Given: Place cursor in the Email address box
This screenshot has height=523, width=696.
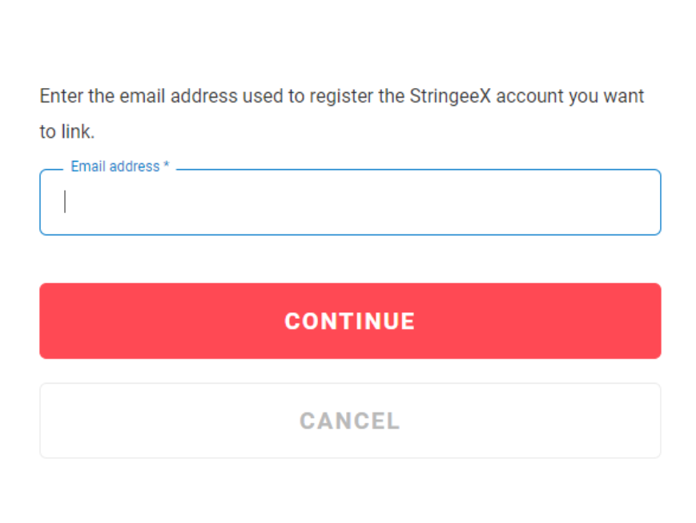Looking at the screenshot, I should pyautogui.click(x=350, y=202).
